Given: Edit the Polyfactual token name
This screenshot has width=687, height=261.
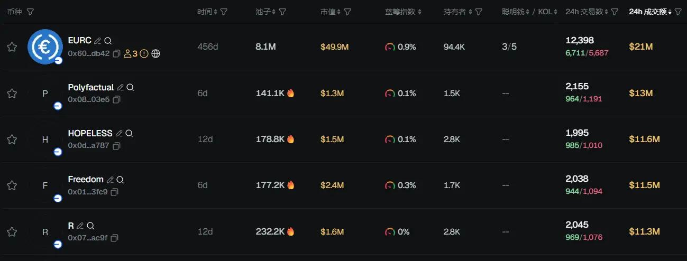Looking at the screenshot, I should [x=120, y=87].
